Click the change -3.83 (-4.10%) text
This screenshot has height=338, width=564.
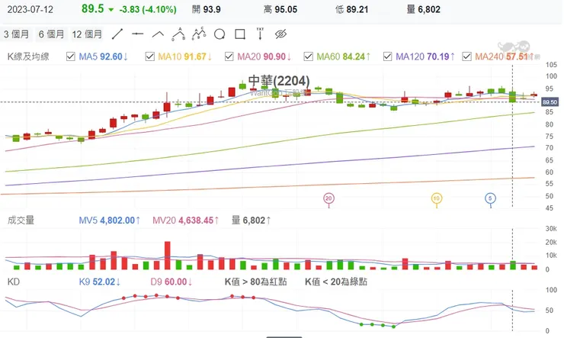(148, 9)
